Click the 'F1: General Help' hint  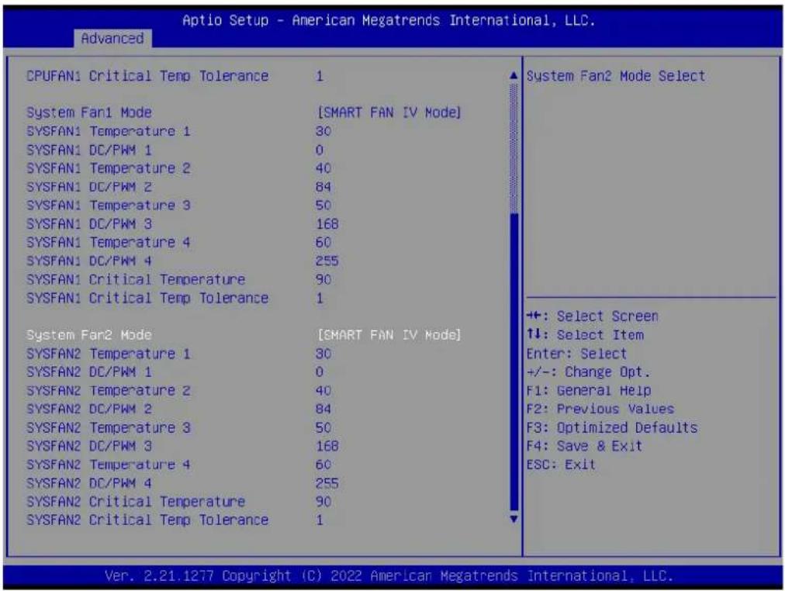pyautogui.click(x=589, y=390)
